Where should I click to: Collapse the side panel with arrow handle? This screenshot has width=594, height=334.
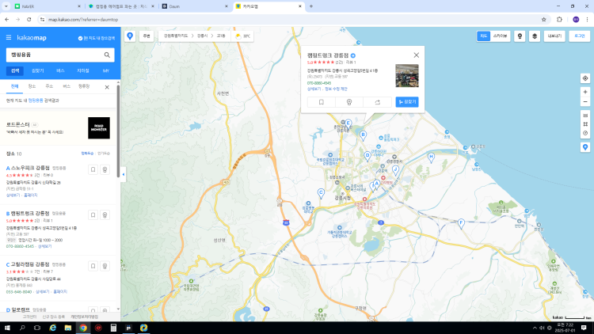tap(123, 175)
